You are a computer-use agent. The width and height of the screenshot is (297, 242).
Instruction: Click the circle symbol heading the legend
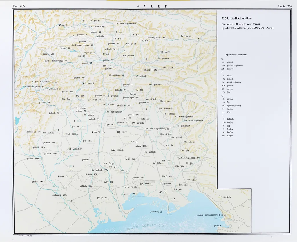pos(222,59)
